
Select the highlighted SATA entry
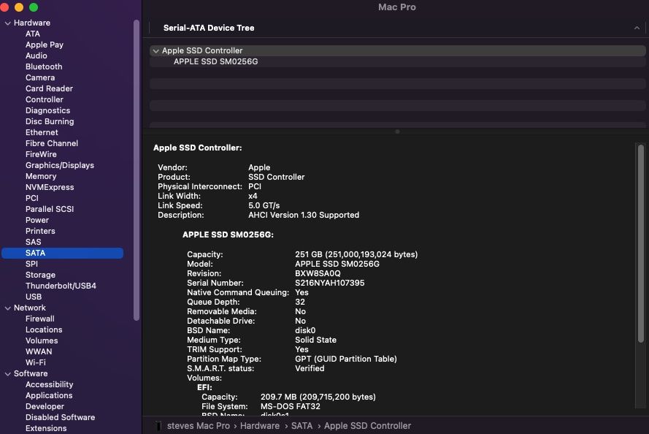pyautogui.click(x=63, y=253)
